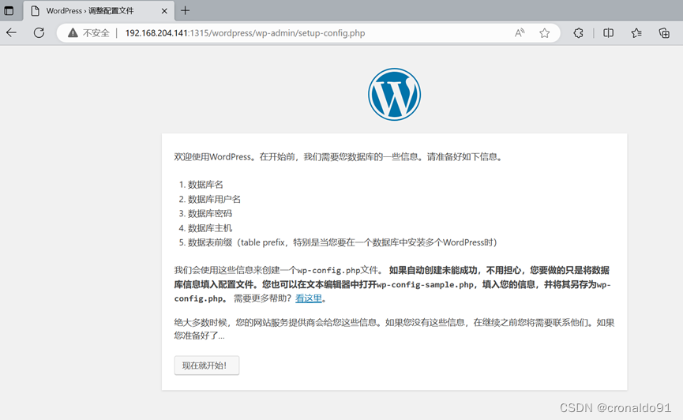Open the 看这里 help link
The height and width of the screenshot is (420, 683).
[309, 298]
